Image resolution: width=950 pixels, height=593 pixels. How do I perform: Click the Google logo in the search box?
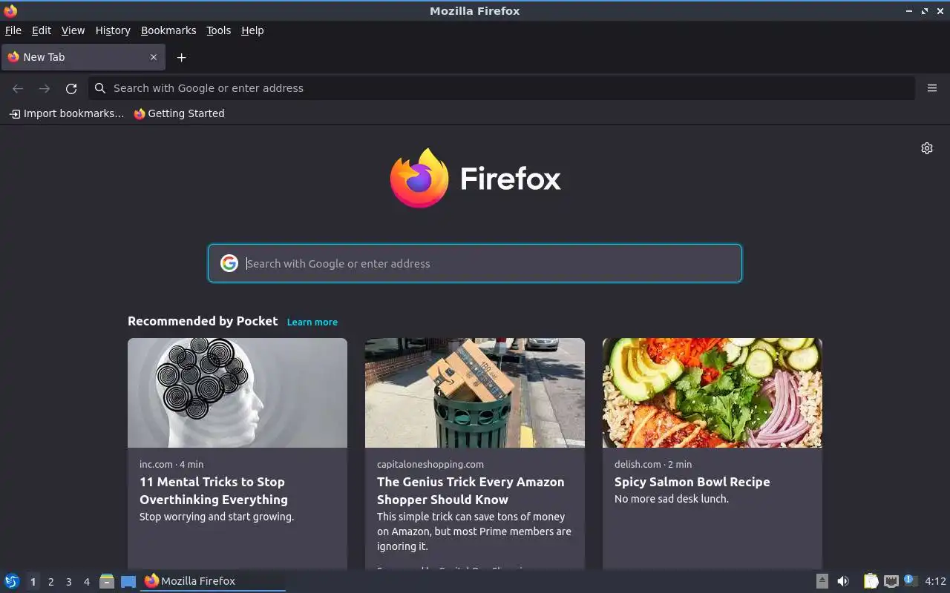pyautogui.click(x=229, y=263)
